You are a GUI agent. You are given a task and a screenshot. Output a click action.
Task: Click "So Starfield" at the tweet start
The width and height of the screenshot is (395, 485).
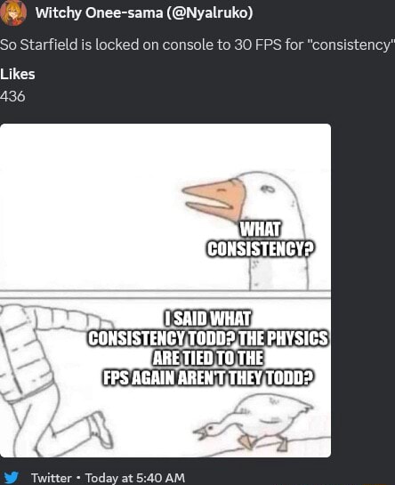point(39,44)
